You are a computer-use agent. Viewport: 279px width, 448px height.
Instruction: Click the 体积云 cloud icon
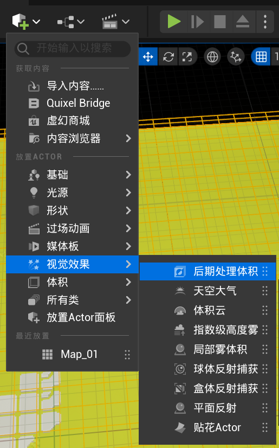(180, 311)
